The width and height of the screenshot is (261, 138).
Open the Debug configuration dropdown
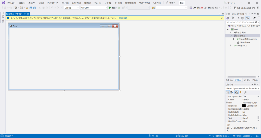click(71, 8)
